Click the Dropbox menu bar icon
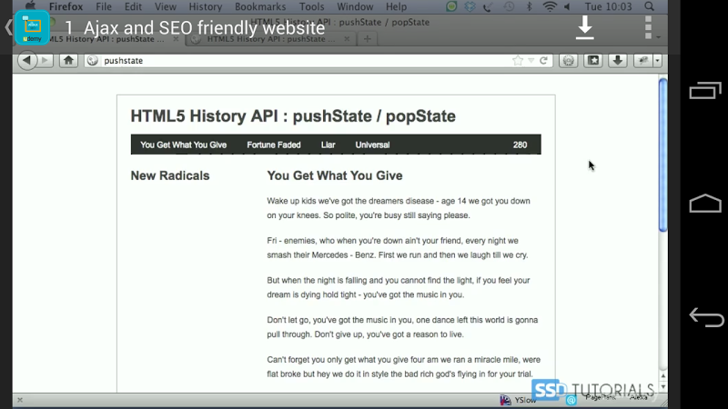This screenshot has height=409, width=728. coord(470,6)
